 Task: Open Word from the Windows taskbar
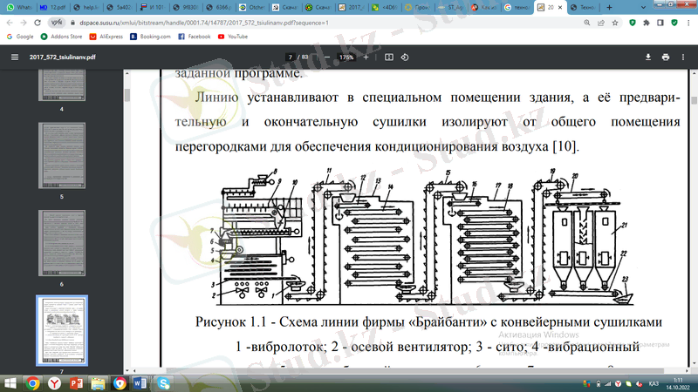tap(141, 382)
